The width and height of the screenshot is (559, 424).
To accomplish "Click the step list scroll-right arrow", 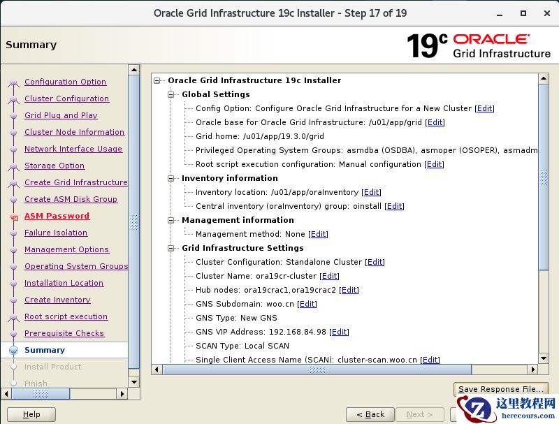I will pyautogui.click(x=122, y=394).
